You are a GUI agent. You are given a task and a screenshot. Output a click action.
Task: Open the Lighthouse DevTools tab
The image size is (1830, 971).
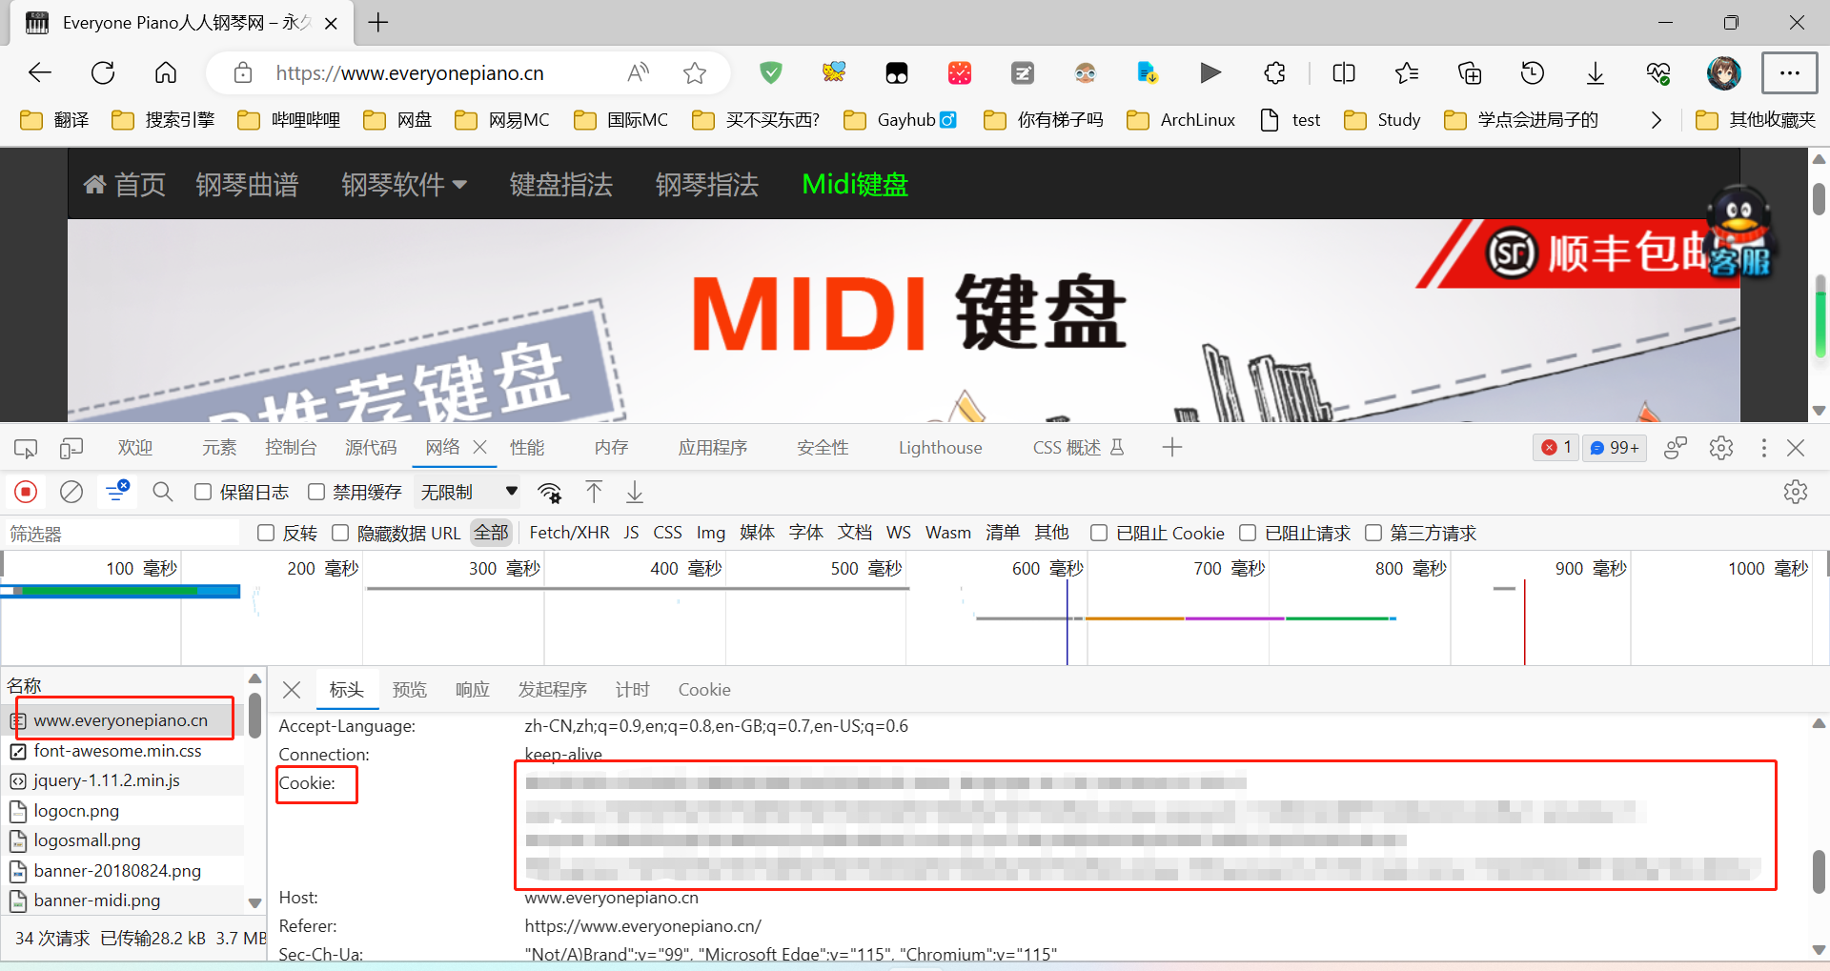[x=940, y=448]
